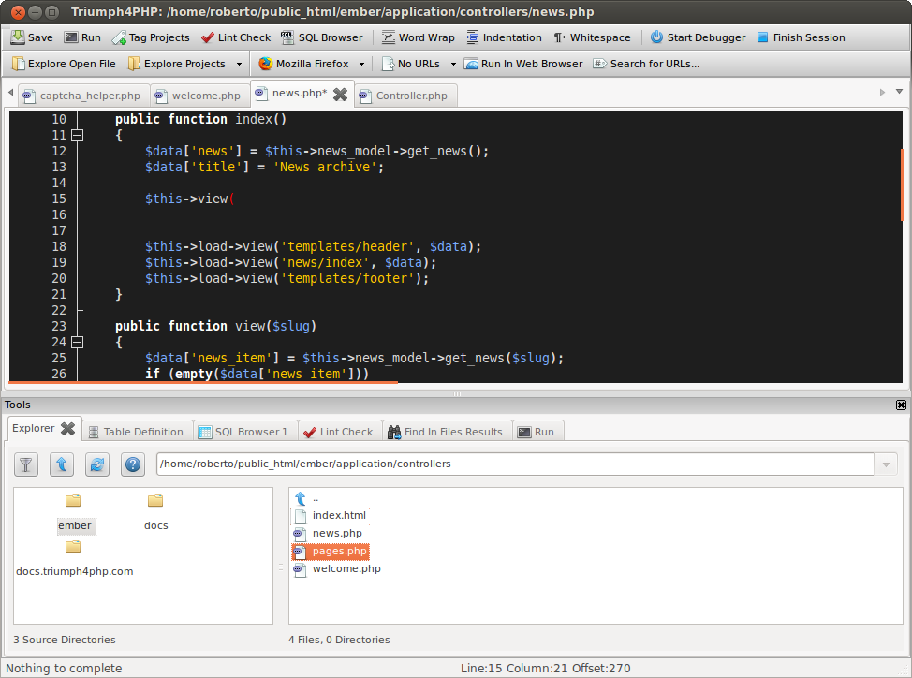Image resolution: width=912 pixels, height=678 pixels.
Task: Switch to the Controller.php tab
Action: [x=405, y=96]
